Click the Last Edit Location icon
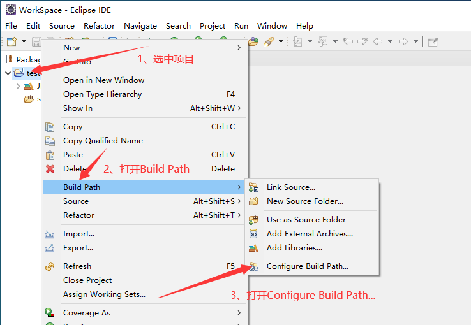 (348, 41)
